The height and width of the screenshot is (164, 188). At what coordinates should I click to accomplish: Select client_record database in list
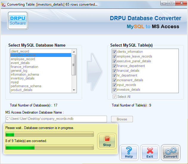[41, 51]
